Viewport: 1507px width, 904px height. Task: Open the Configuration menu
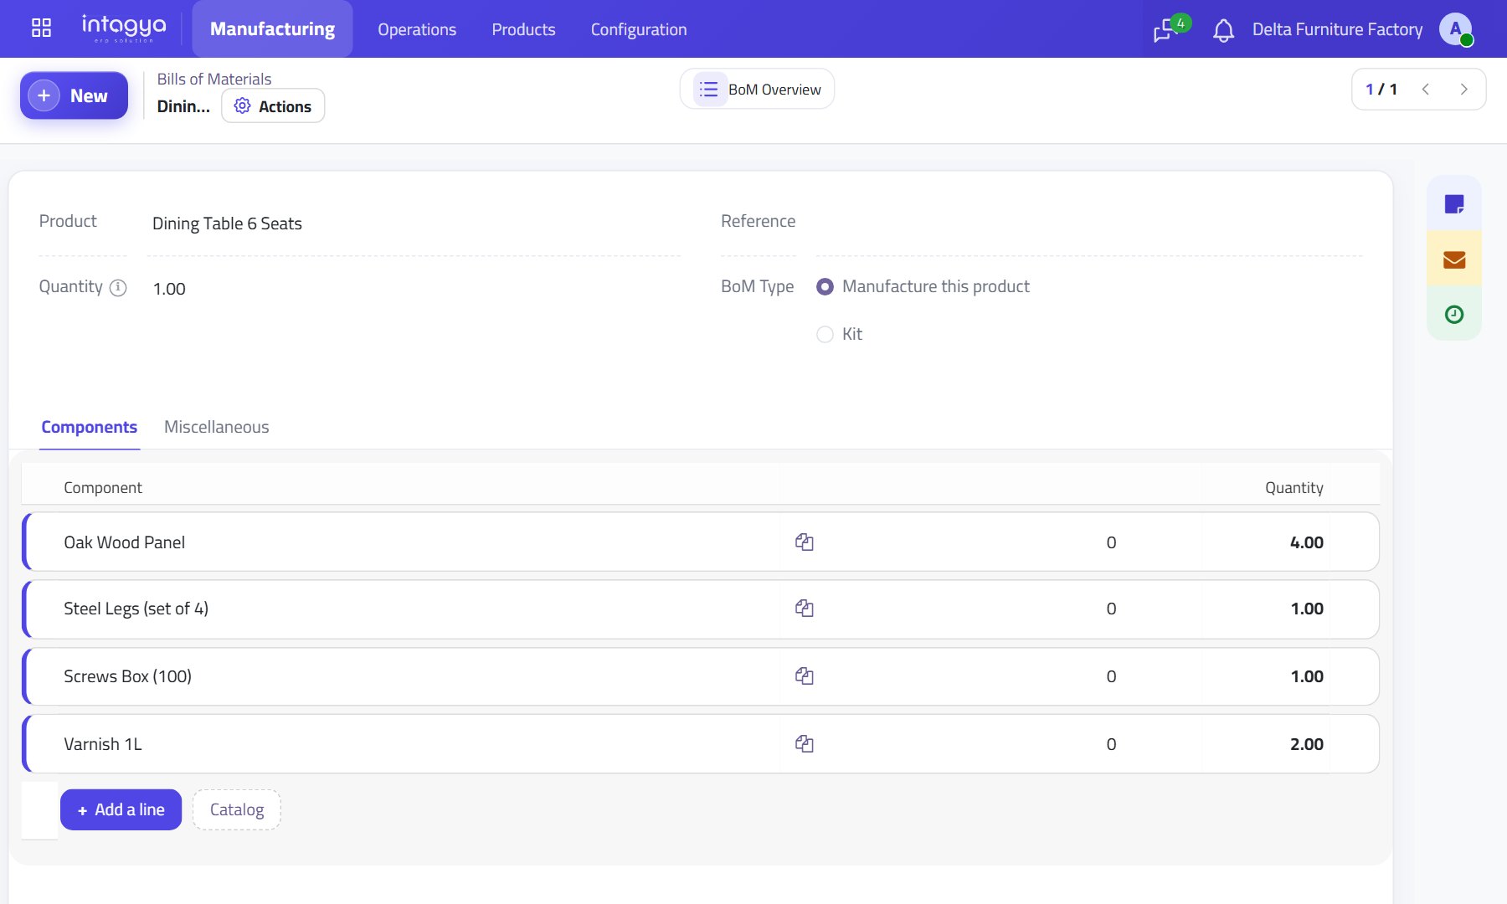tap(639, 29)
